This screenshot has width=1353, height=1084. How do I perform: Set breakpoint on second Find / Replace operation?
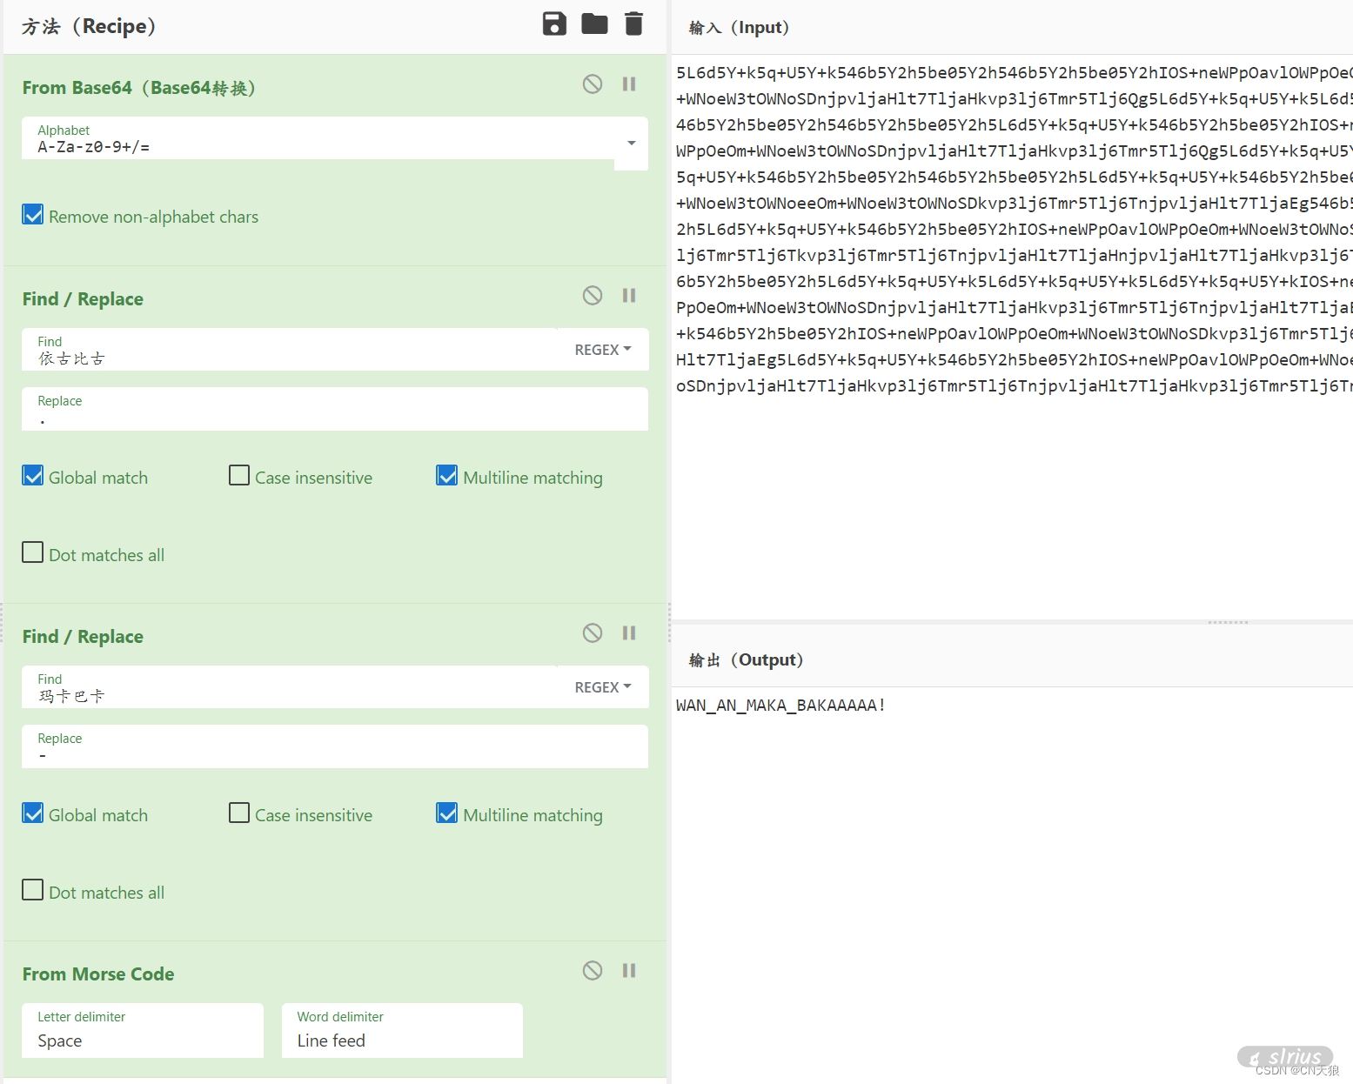coord(629,633)
